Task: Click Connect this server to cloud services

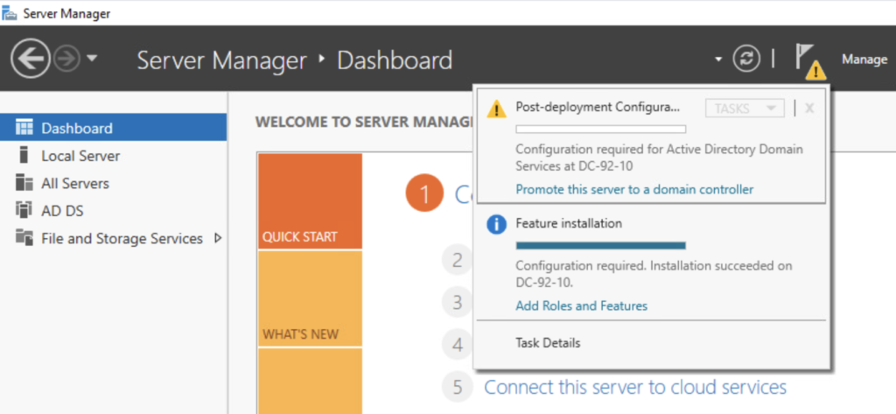Action: 635,387
